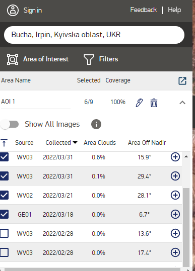Image resolution: width=195 pixels, height=271 pixels.
Task: Uncheck the WV03 2022/03/31 row with 29.4°
Action: point(4,176)
